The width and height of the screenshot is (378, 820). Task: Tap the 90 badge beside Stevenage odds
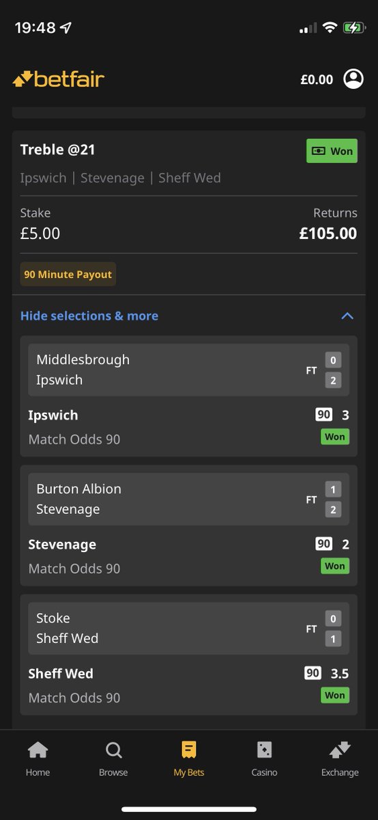[x=323, y=544]
